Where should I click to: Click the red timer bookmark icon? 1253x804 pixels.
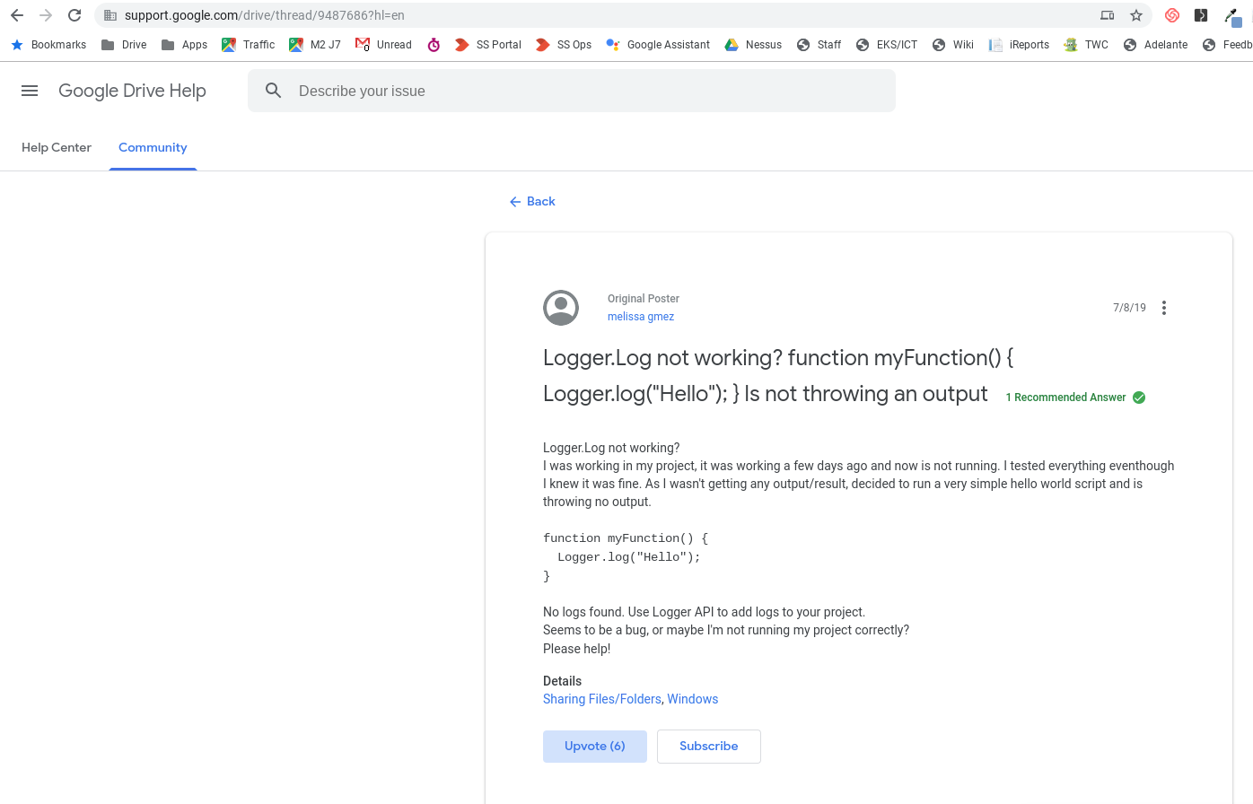434,44
